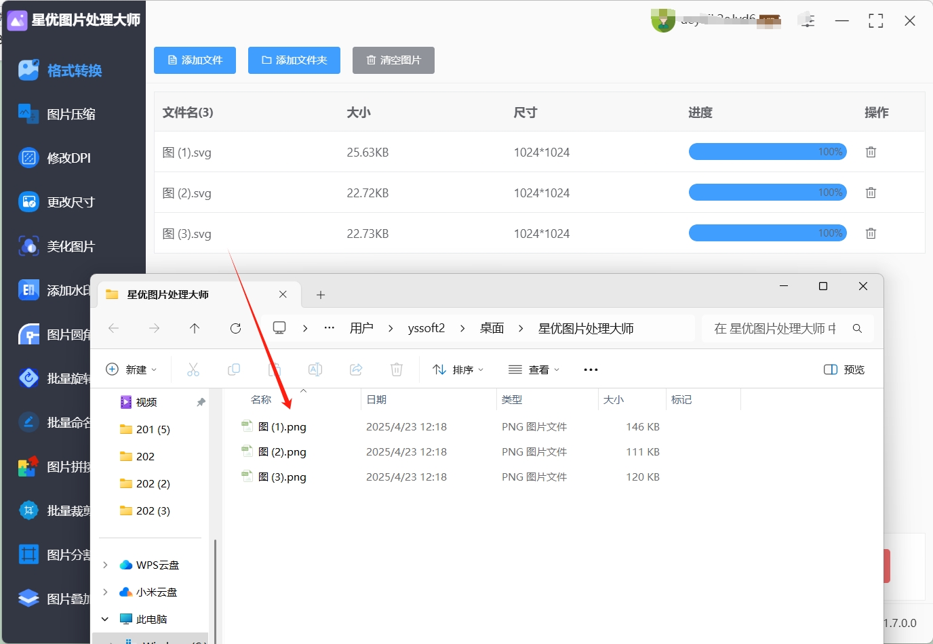
Task: Choose the 更改尺寸 tool icon
Action: click(x=28, y=202)
